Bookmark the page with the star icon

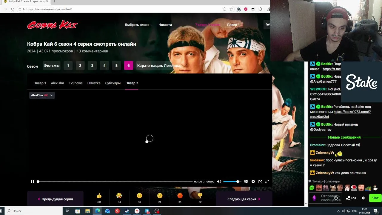point(231,9)
